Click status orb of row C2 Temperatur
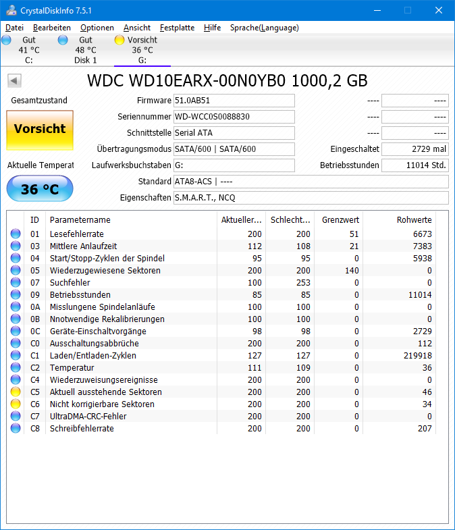This screenshot has height=530, width=455. (16, 367)
